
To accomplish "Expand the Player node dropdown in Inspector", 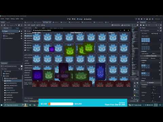I will tap(158, 28).
